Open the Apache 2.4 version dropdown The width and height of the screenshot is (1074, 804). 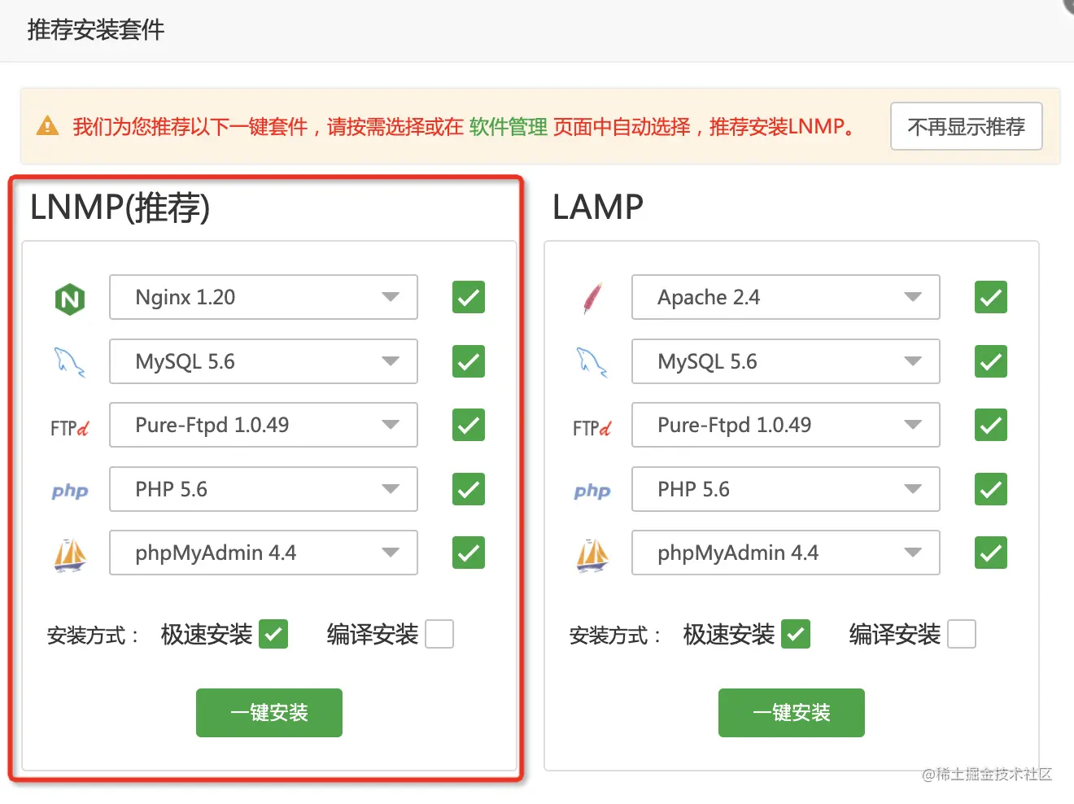pos(786,297)
